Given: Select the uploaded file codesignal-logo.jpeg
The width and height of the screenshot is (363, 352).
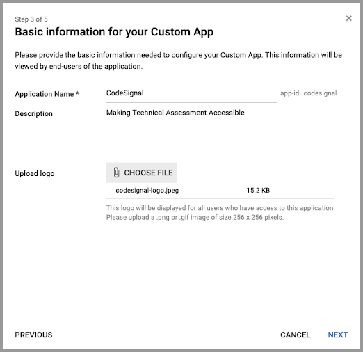Looking at the screenshot, I should point(147,191).
